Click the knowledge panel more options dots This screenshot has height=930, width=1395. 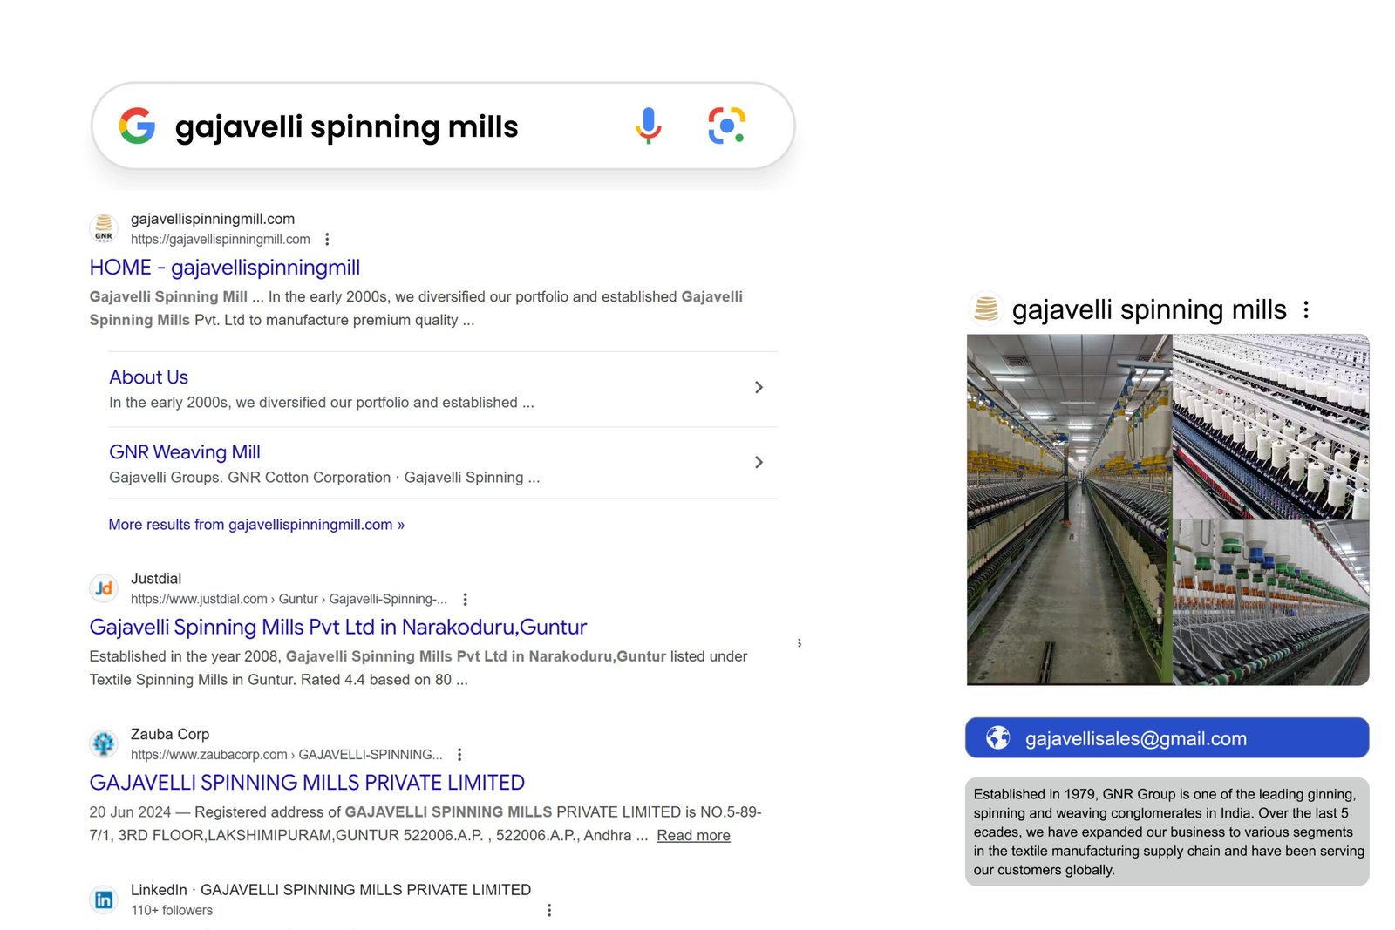click(1305, 309)
